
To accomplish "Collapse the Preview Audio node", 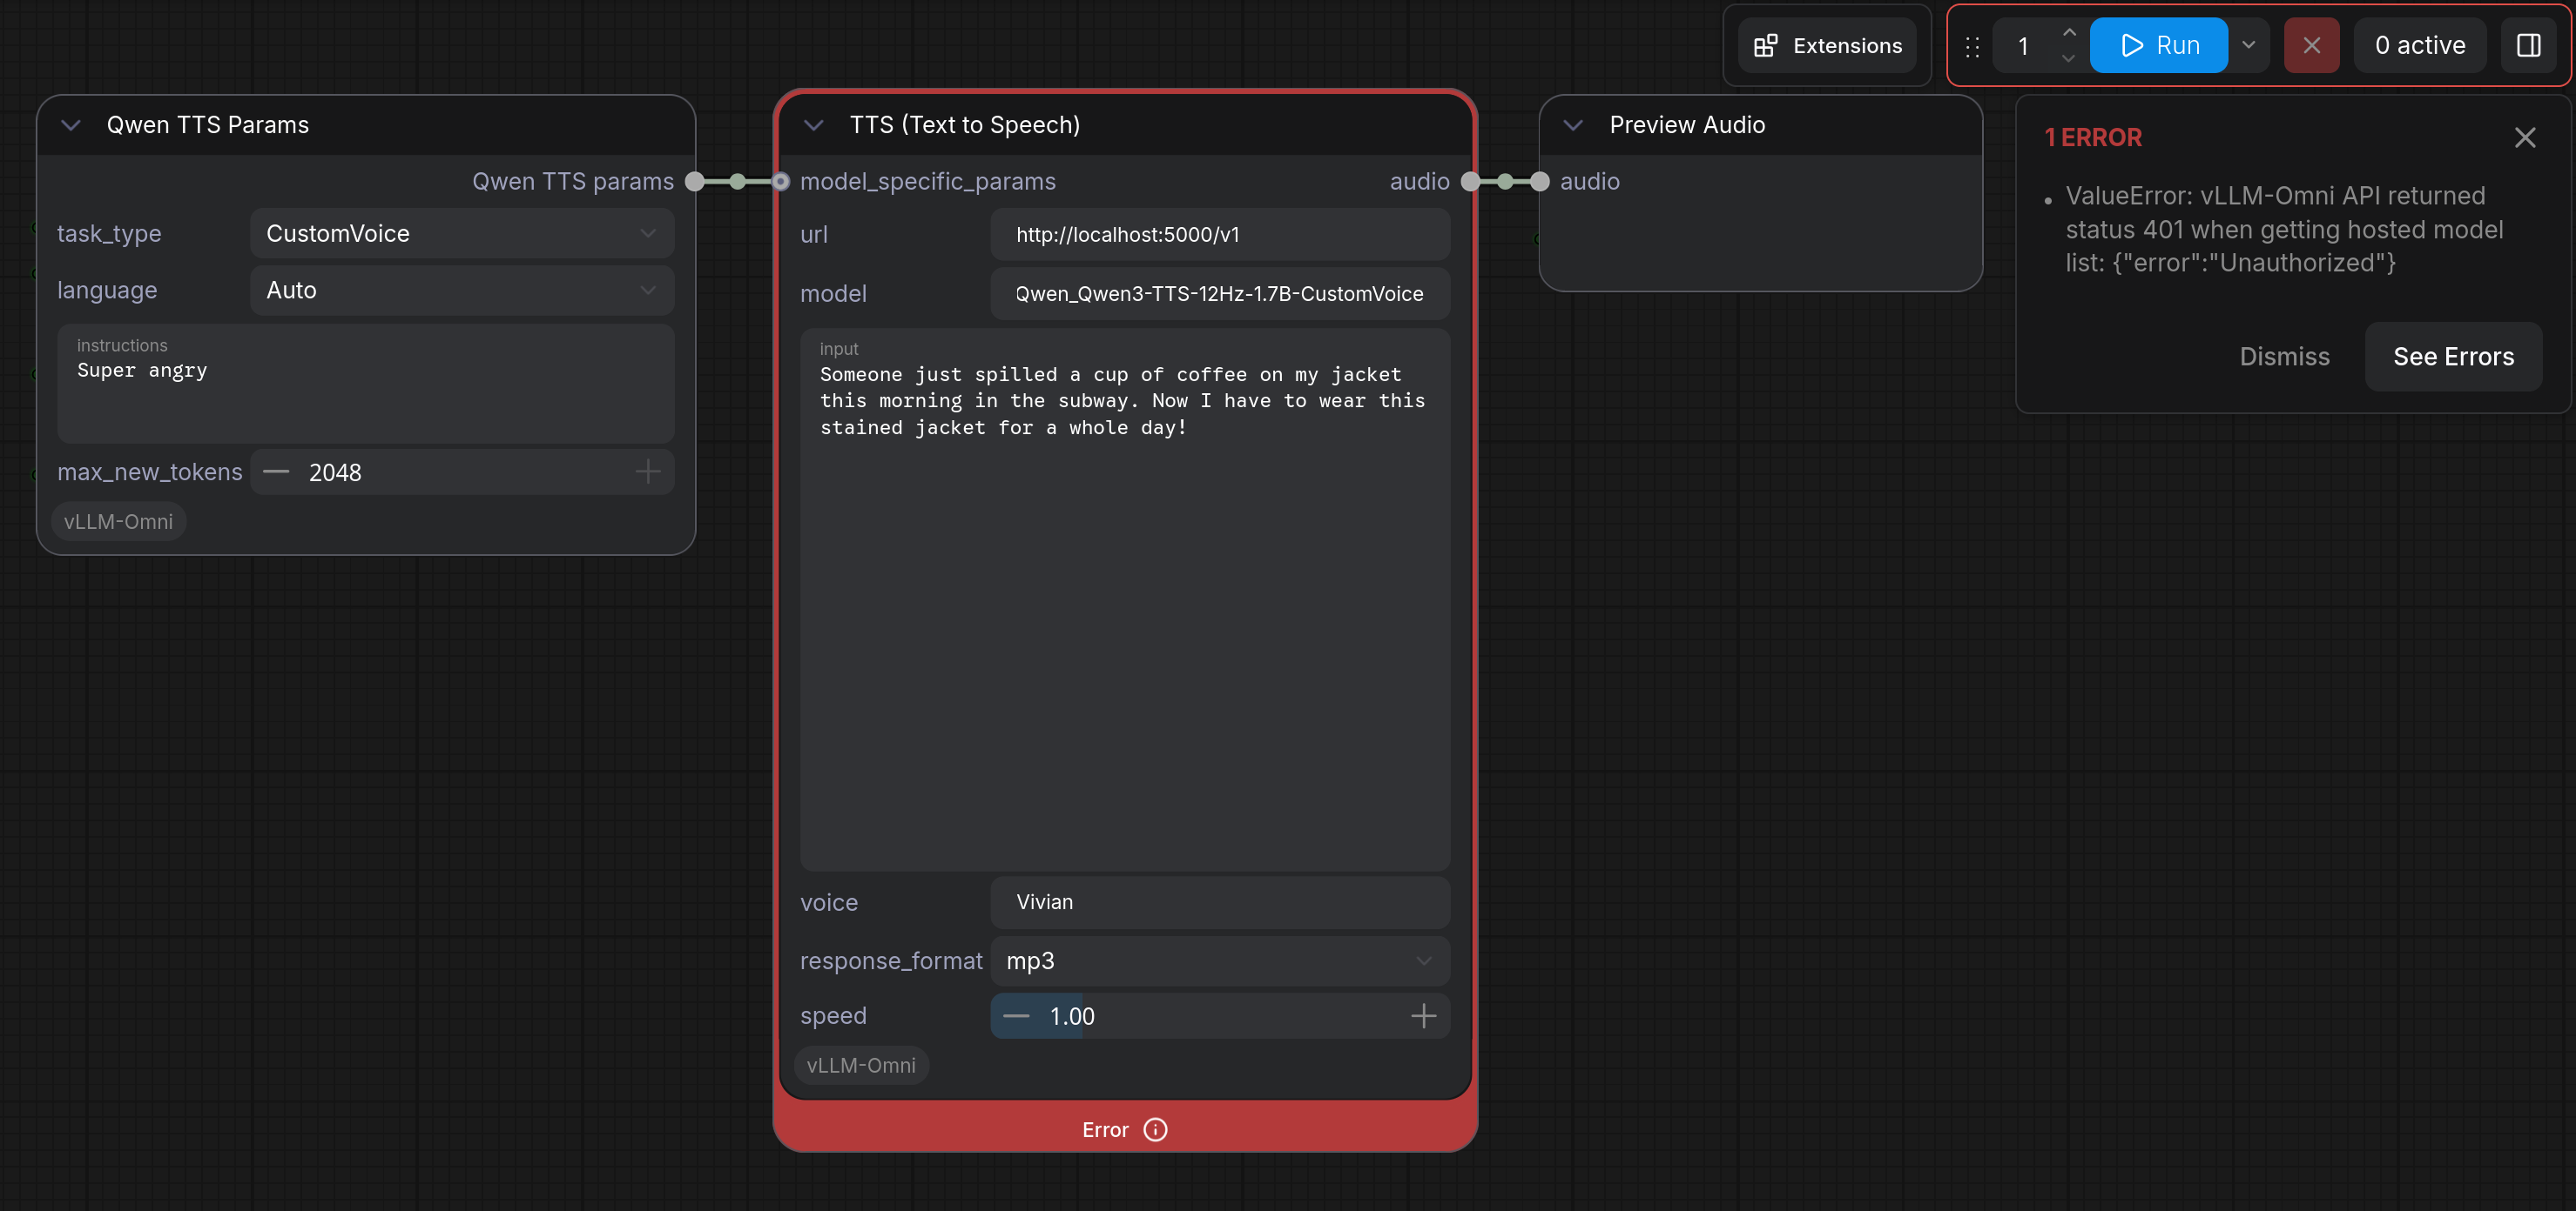I will point(1573,125).
